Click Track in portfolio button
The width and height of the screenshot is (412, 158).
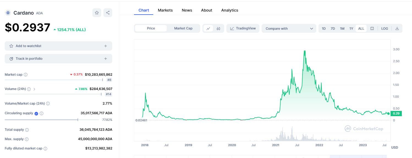(58, 59)
